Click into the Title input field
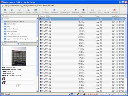Viewport: 128px width, 96px height. (x=20, y=79)
